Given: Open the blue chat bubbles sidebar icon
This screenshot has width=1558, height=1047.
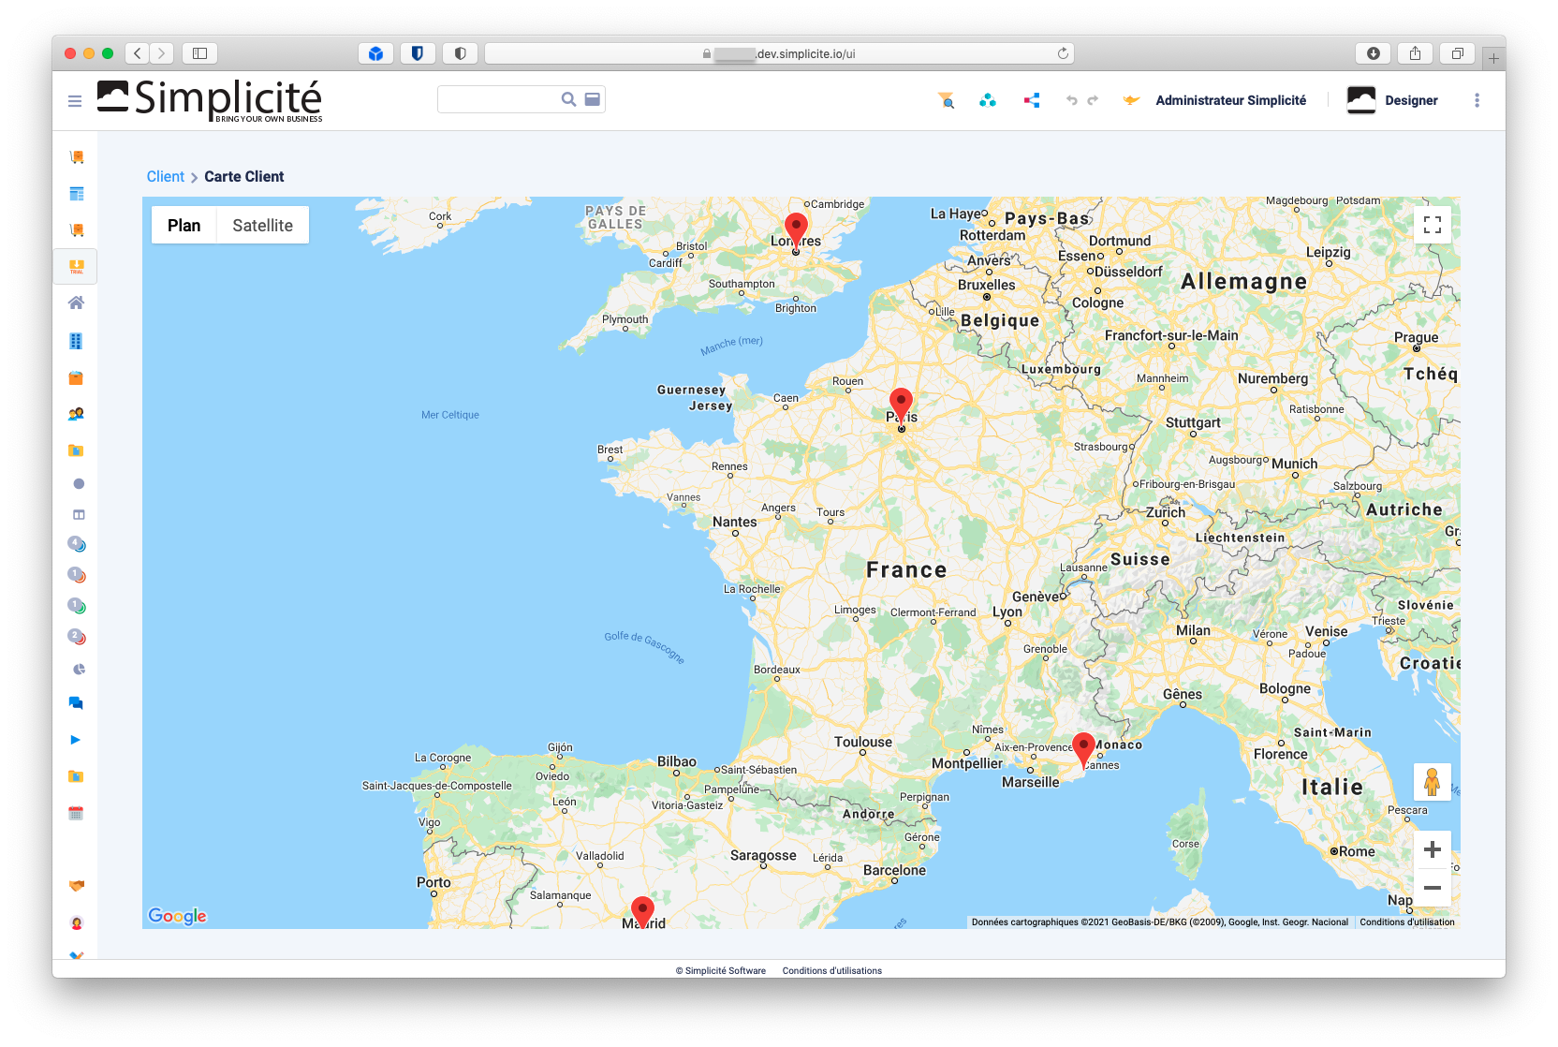Looking at the screenshot, I should tap(77, 703).
